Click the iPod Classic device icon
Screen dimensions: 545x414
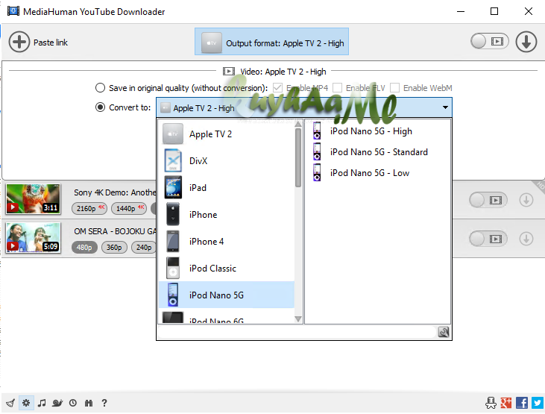pos(173,268)
